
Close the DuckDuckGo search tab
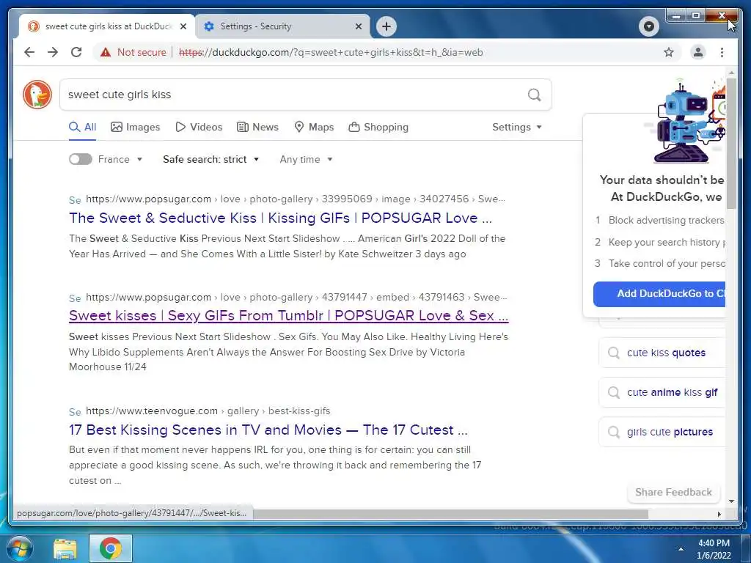[183, 26]
